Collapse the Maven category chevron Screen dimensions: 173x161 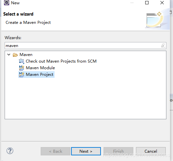pos(9,55)
